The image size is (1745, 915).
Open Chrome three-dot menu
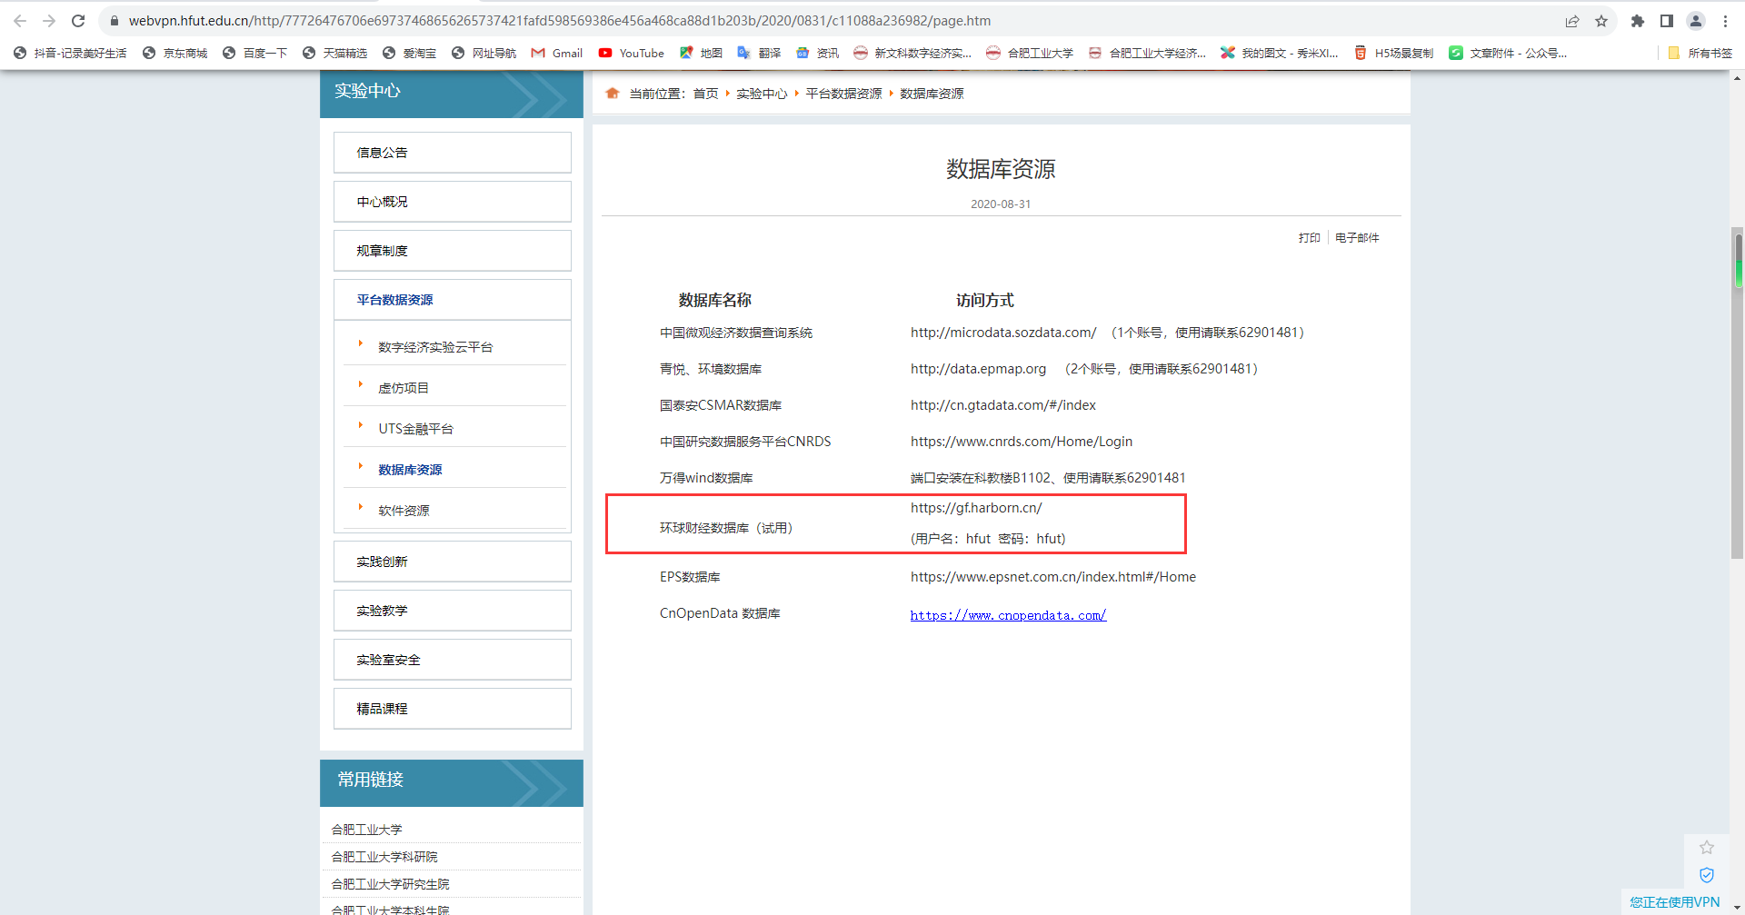coord(1725,21)
